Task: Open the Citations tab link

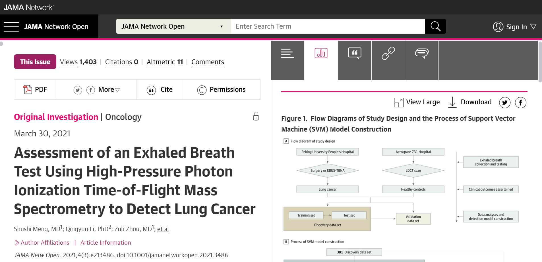Action: click(121, 62)
